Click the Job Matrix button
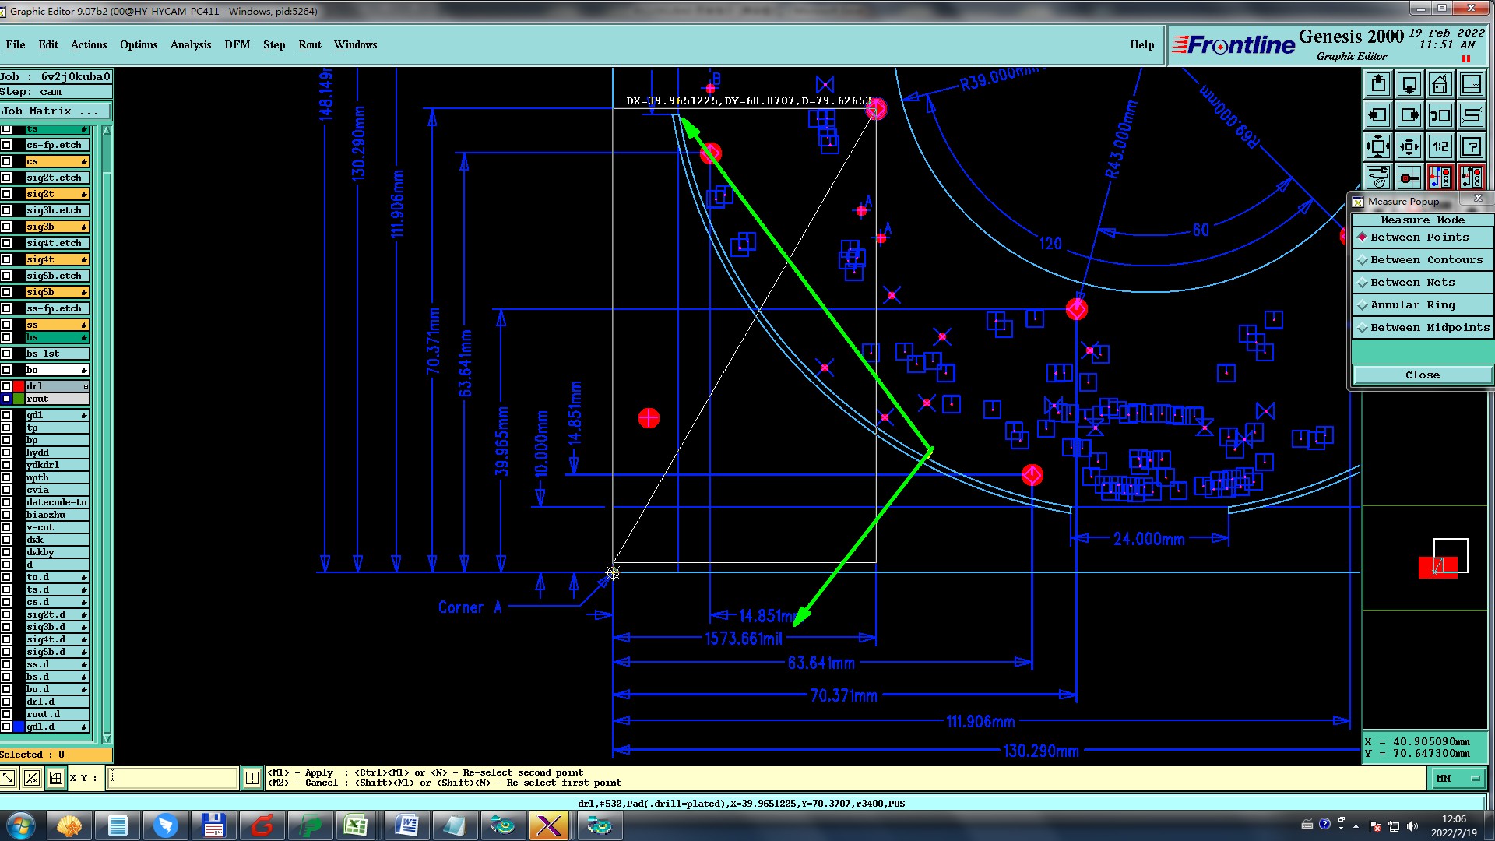The image size is (1495, 841). pyautogui.click(x=55, y=111)
